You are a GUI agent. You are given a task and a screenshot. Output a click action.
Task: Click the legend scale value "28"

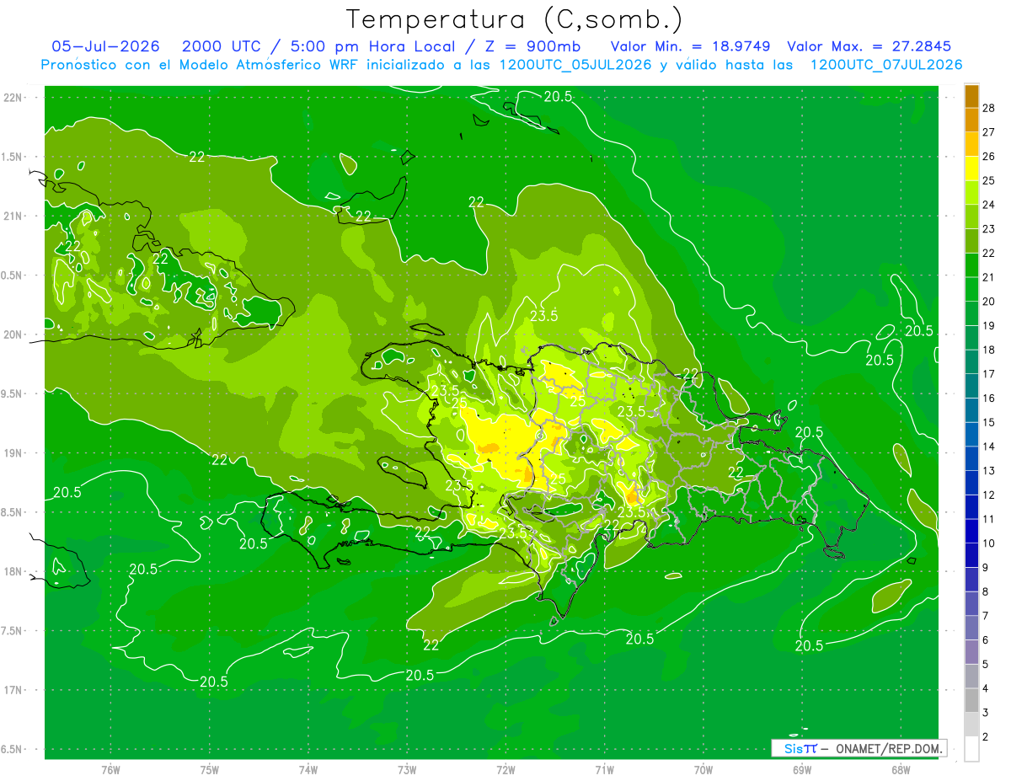[x=989, y=109]
